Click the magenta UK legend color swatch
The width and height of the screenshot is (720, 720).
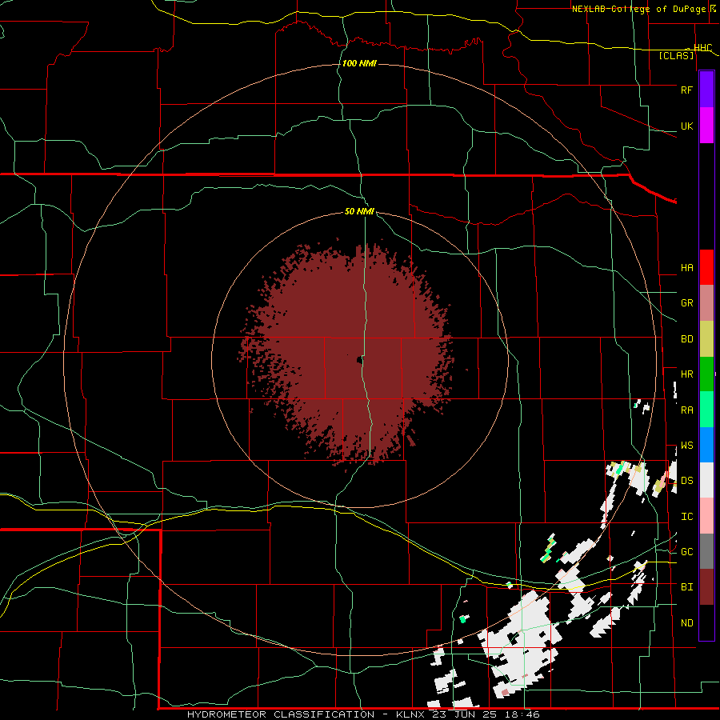click(706, 126)
